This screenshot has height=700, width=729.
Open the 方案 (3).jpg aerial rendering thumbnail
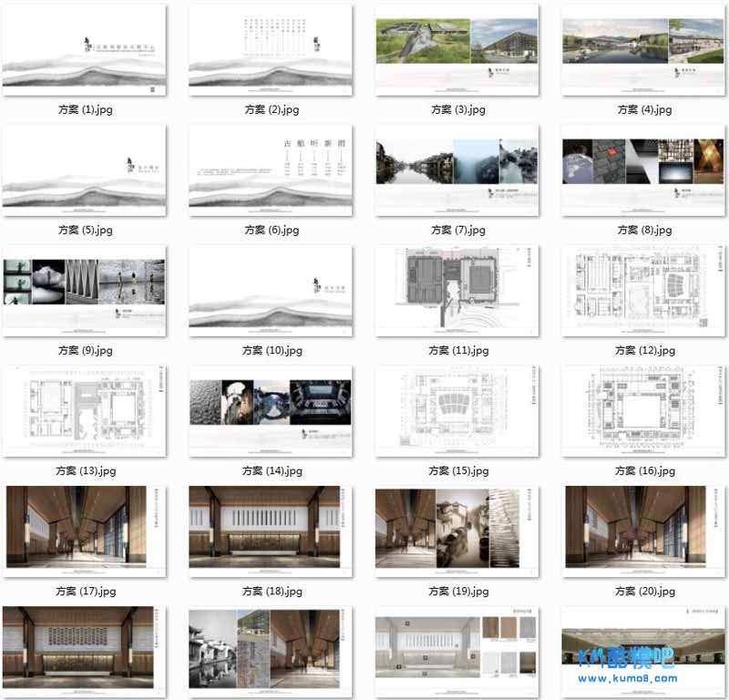(457, 50)
